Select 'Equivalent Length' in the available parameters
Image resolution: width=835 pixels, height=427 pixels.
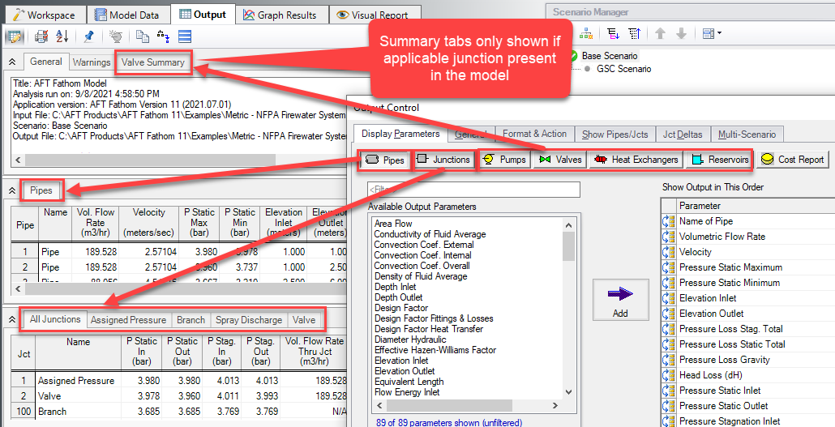[x=409, y=382]
